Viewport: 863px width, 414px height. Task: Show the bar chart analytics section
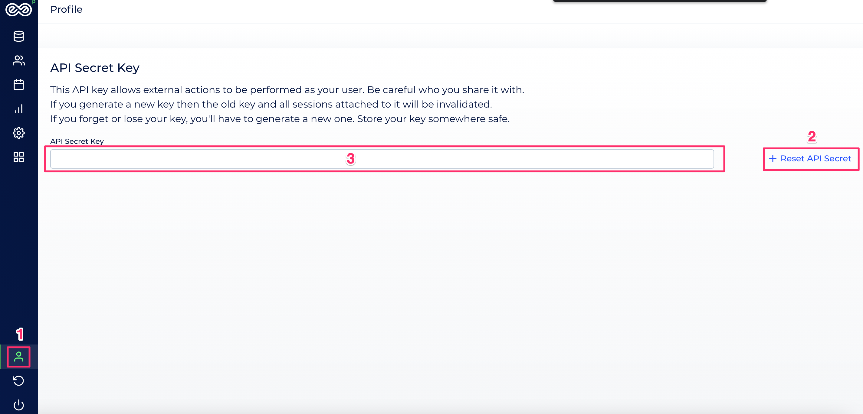pos(19,109)
